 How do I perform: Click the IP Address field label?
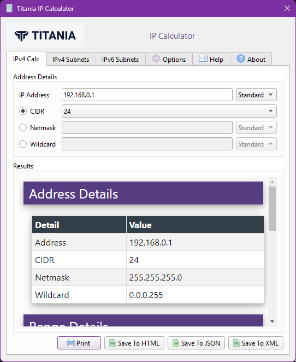point(34,95)
